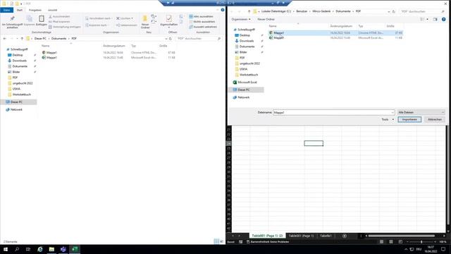Open Tools dropdown in import dialog
This screenshot has height=254, width=451.
388,119
